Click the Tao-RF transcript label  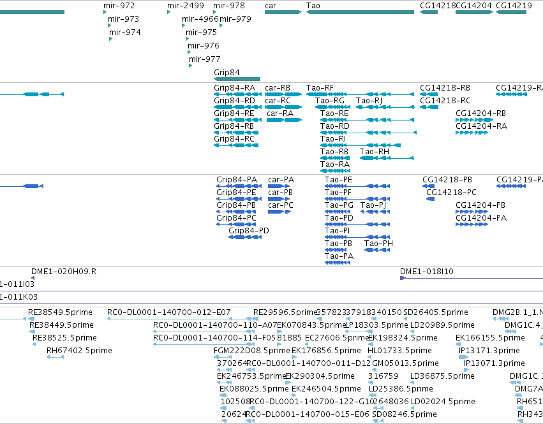(x=320, y=88)
